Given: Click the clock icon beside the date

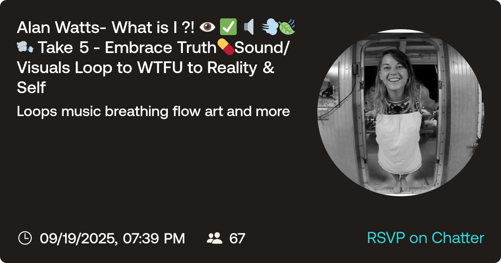Looking at the screenshot, I should (25, 238).
